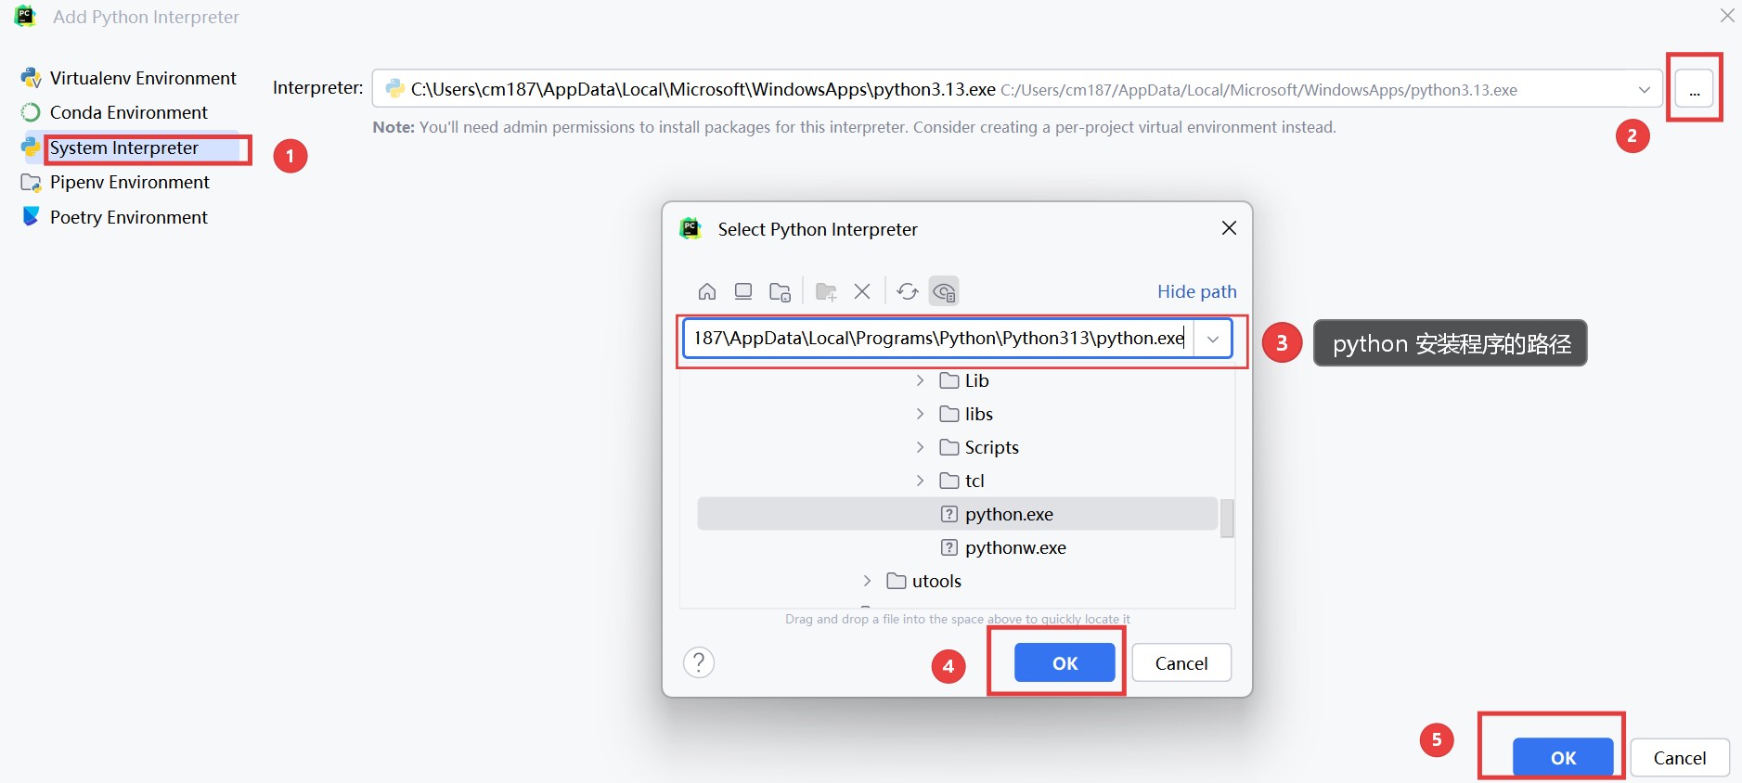
Task: Click the Delete (X) toolbar icon
Action: (x=862, y=292)
